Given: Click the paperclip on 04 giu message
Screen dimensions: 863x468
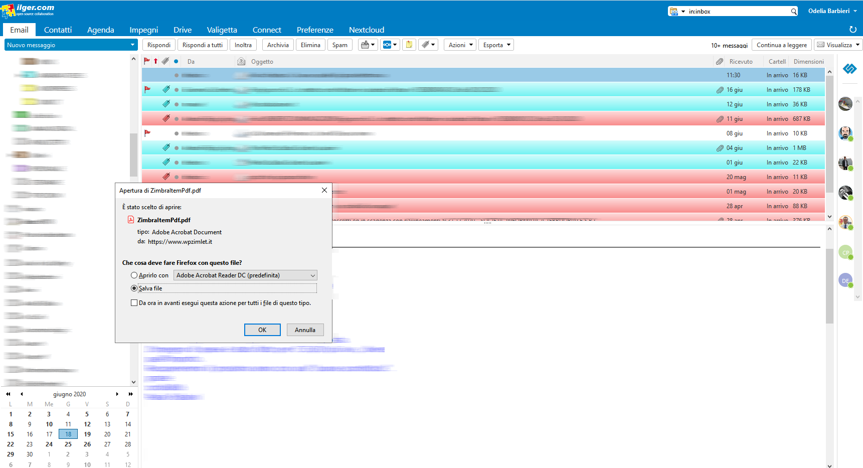Looking at the screenshot, I should coord(720,148).
